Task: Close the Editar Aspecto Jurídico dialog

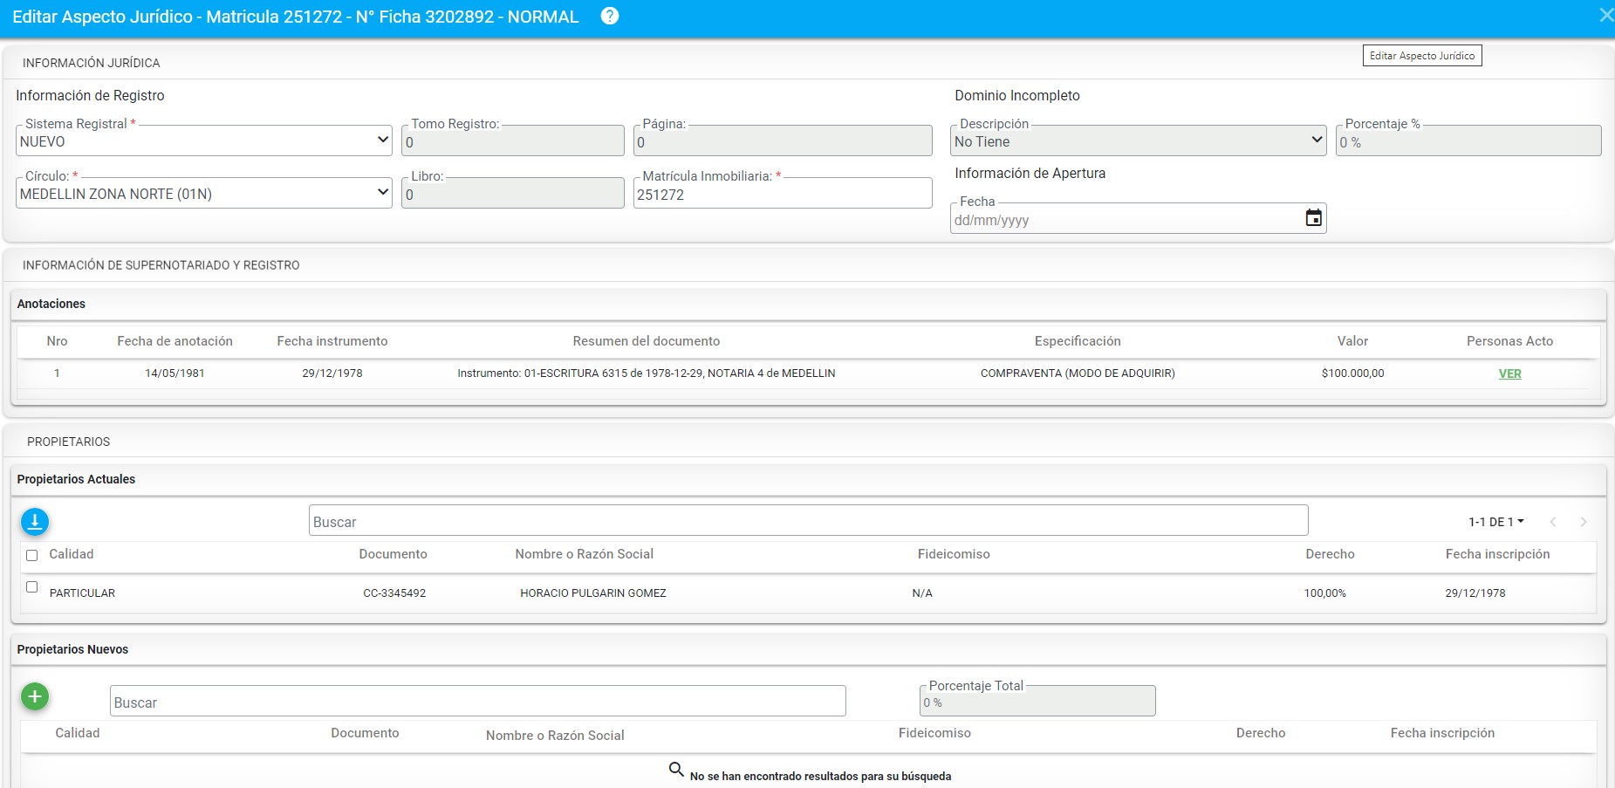Action: tap(1605, 15)
